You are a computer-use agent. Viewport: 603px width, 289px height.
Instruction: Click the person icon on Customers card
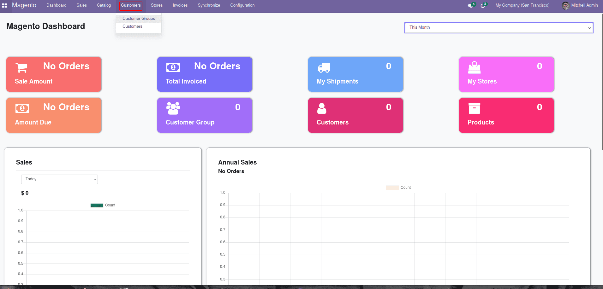point(322,108)
